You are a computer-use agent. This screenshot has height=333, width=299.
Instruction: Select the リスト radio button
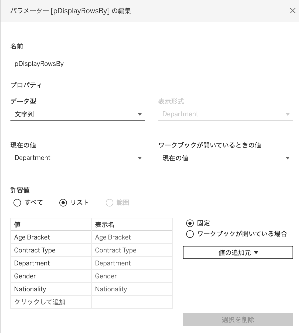pyautogui.click(x=63, y=203)
